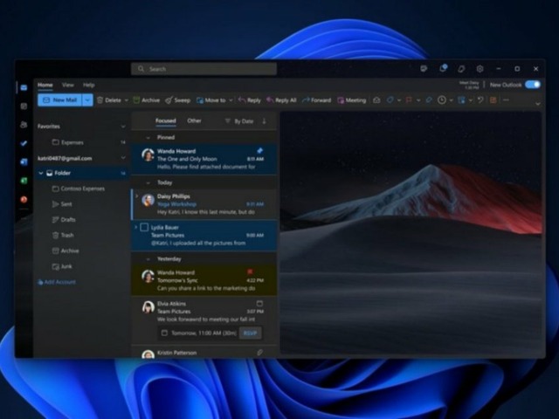This screenshot has height=419, width=559.
Task: Click the red flag on Tomorrow's Sync email
Action: click(250, 271)
